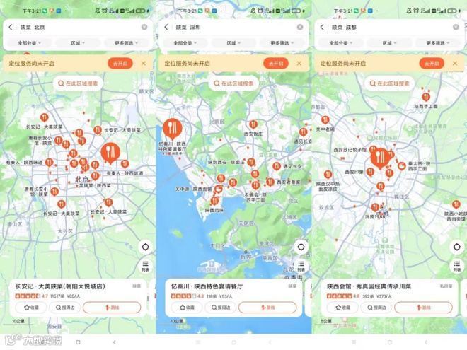Viewport: 467px width, 350px height.
Task: Tap 路线 button on 忆秦川 card
Action: [267, 308]
